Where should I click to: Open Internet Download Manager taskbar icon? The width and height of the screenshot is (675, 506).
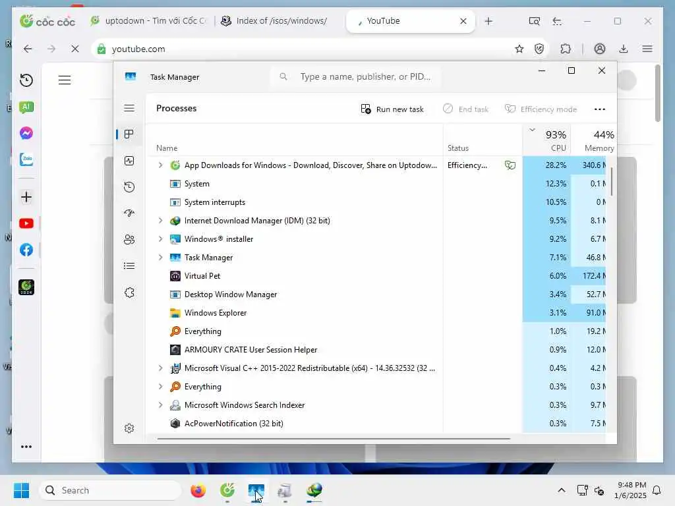[314, 490]
